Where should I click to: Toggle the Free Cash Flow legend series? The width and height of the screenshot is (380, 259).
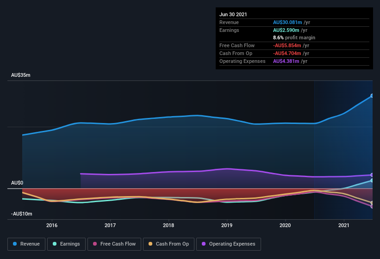tap(114, 244)
